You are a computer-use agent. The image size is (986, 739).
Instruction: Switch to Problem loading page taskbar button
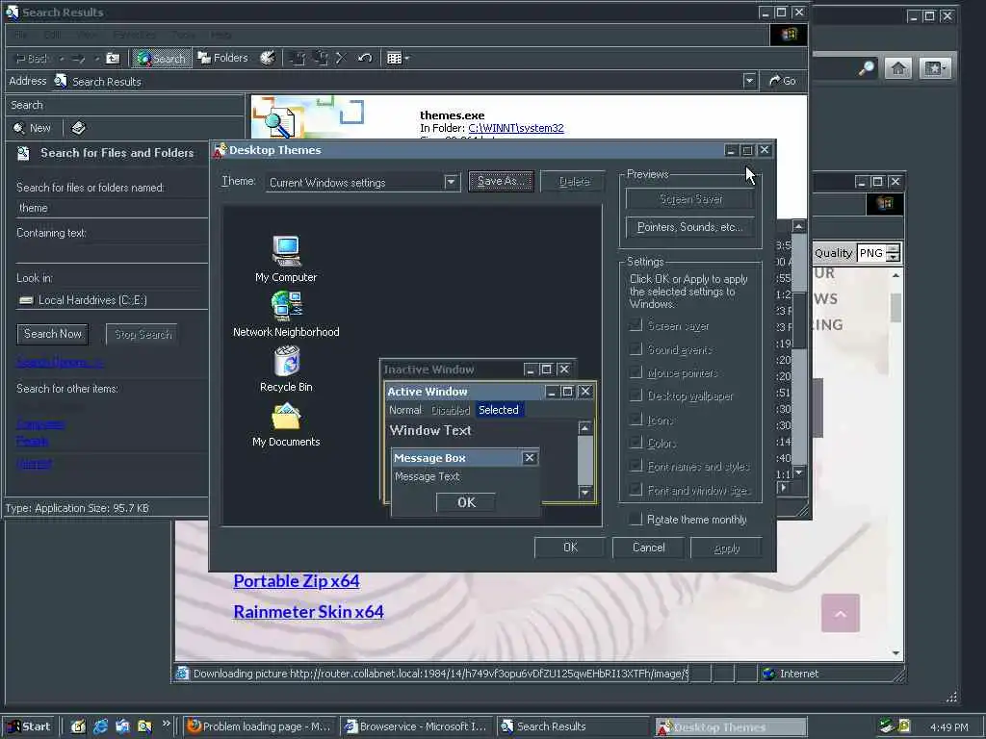point(260,726)
